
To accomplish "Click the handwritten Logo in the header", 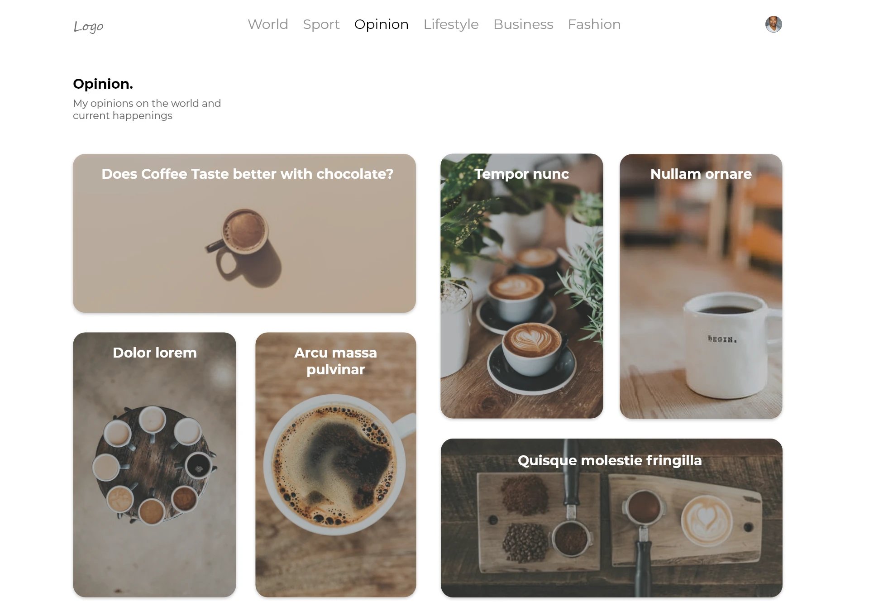I will click(x=88, y=26).
